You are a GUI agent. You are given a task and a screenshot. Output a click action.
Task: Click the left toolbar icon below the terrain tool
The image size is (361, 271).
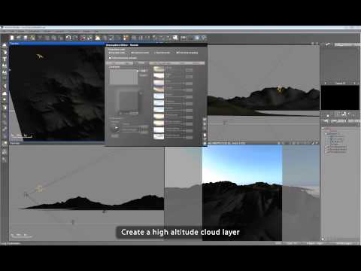[5, 53]
